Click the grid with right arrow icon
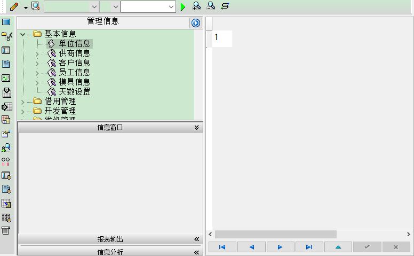414x256 pixels. (7, 107)
